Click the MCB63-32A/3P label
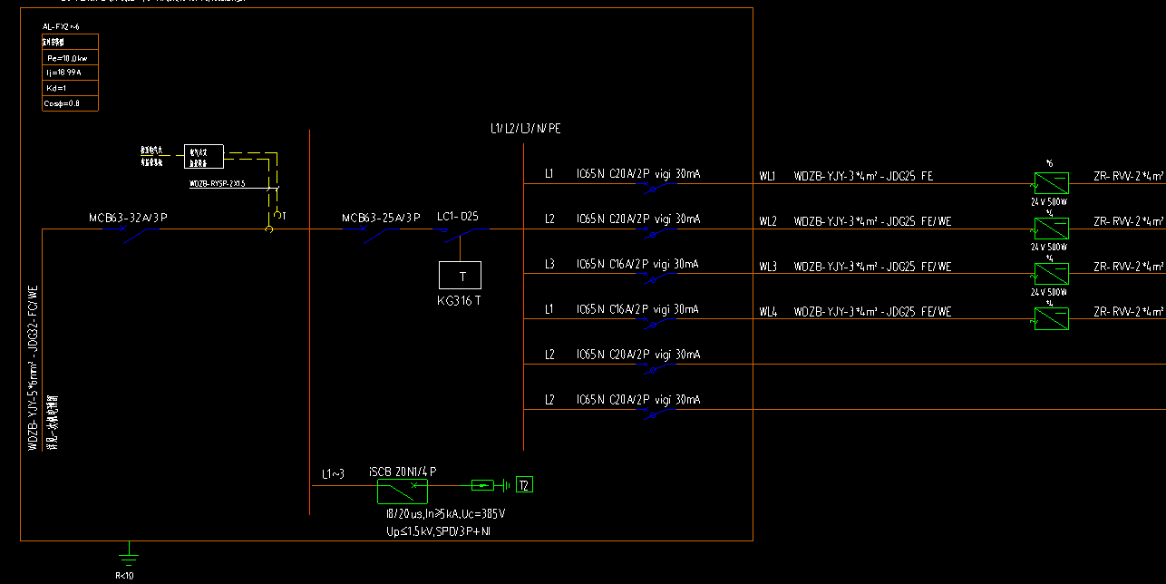This screenshot has width=1166, height=584. (x=128, y=219)
